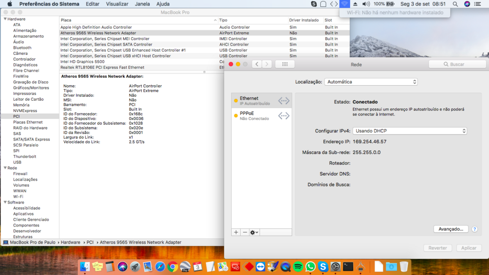Open Spotify from the Dock

[298, 267]
